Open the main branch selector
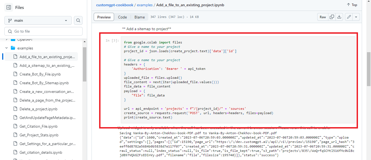The width and height of the screenshot is (371, 160). (38, 20)
